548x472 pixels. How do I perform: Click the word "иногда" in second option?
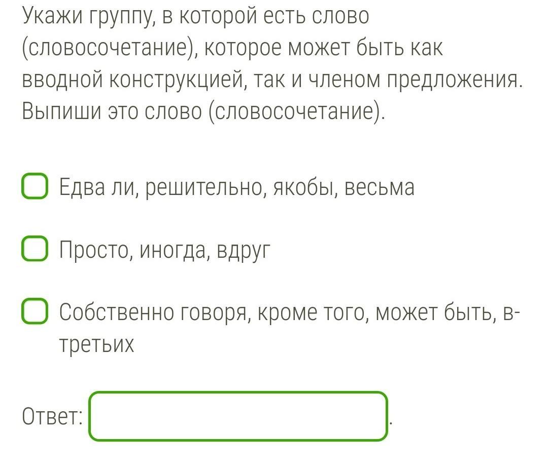coord(175,250)
